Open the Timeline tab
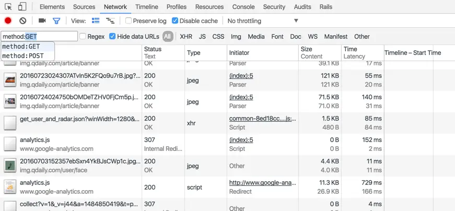 point(147,7)
